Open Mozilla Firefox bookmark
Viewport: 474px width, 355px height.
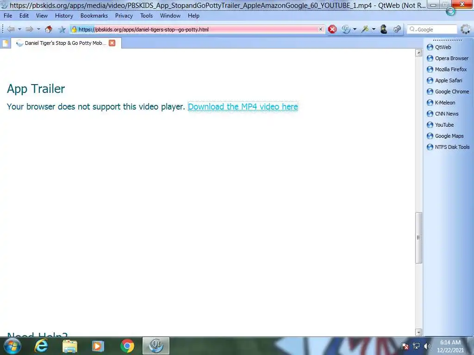tap(447, 69)
